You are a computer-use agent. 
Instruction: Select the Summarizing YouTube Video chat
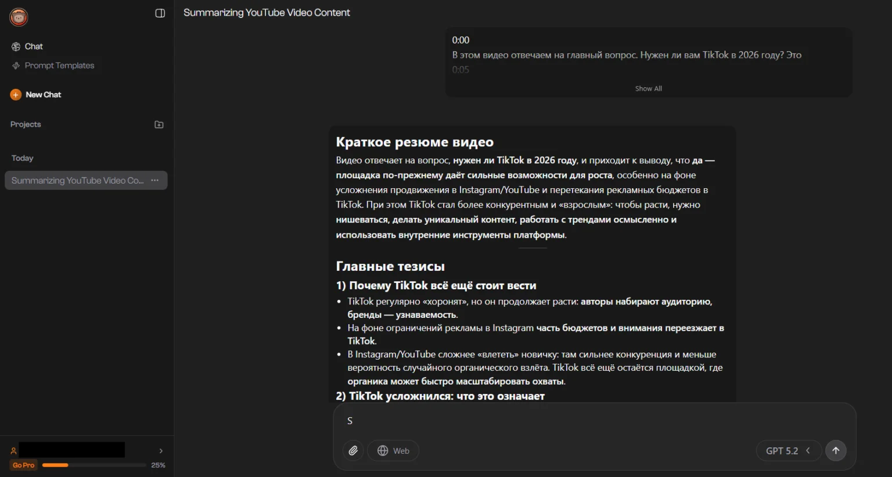point(77,180)
